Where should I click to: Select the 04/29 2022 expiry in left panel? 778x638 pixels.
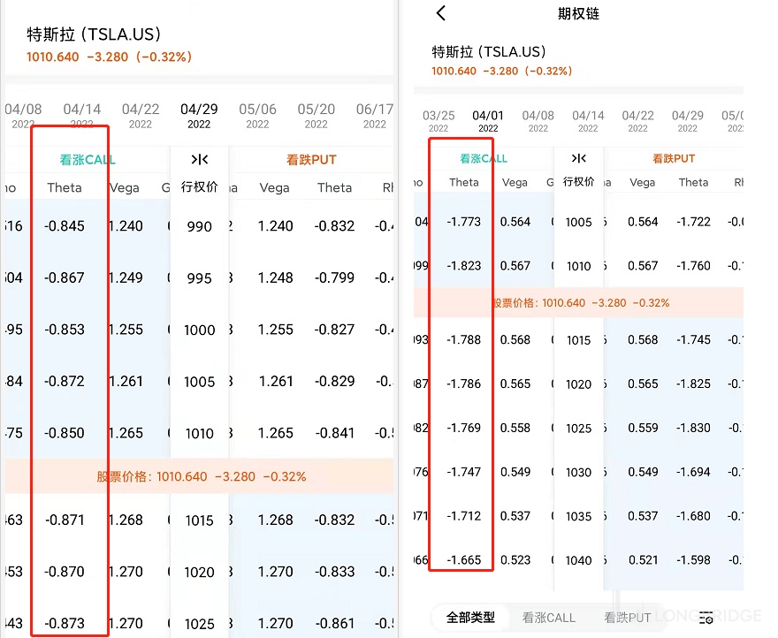point(199,116)
